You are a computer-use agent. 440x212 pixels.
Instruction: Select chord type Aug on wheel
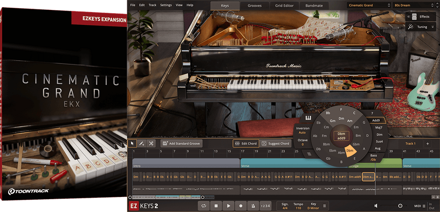(x=377, y=148)
